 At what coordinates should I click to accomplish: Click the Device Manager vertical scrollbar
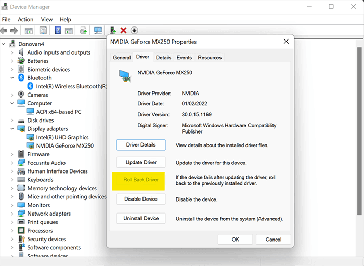(x=359, y=131)
